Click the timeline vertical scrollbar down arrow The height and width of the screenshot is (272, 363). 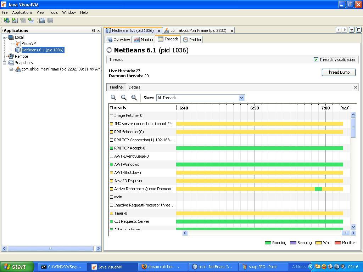(353, 227)
